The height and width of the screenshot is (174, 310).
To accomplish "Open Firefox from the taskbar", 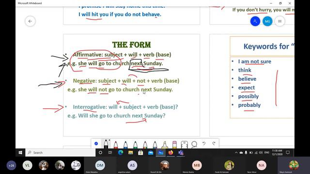I will click(170, 153).
